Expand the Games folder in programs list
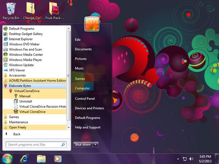 (x=34, y=117)
